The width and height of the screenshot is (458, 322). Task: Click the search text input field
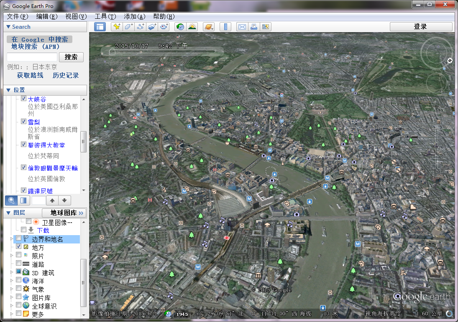pyautogui.click(x=32, y=57)
